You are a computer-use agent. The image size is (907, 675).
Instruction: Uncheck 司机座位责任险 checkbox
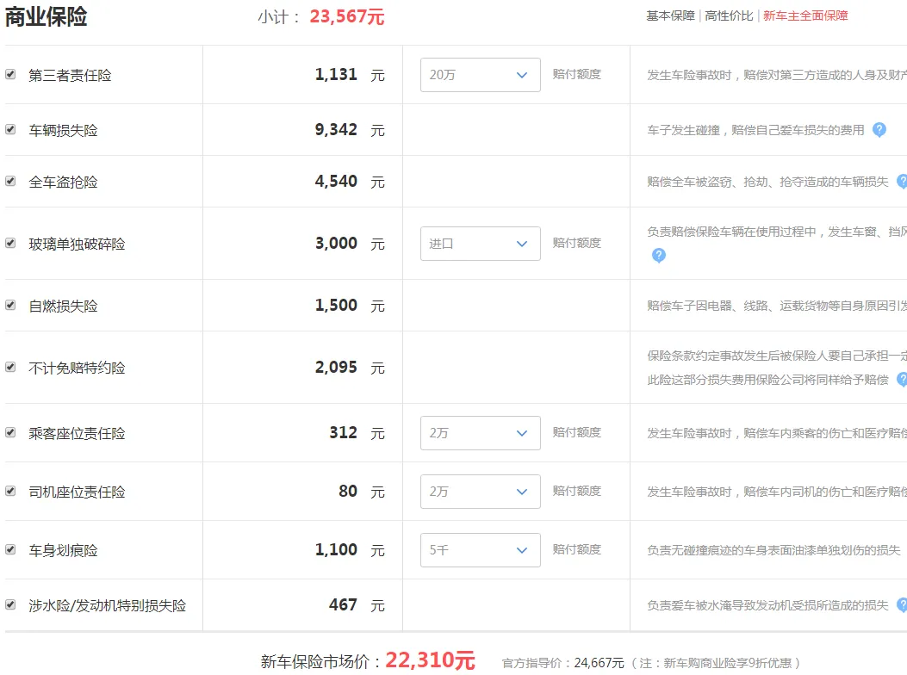[x=10, y=491]
